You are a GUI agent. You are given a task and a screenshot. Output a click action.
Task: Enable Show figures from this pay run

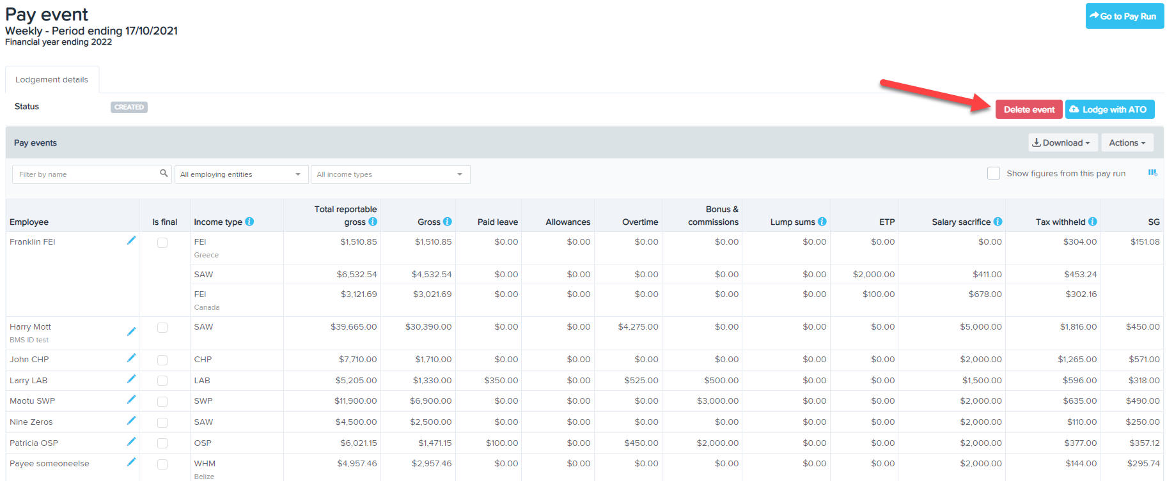(x=994, y=173)
